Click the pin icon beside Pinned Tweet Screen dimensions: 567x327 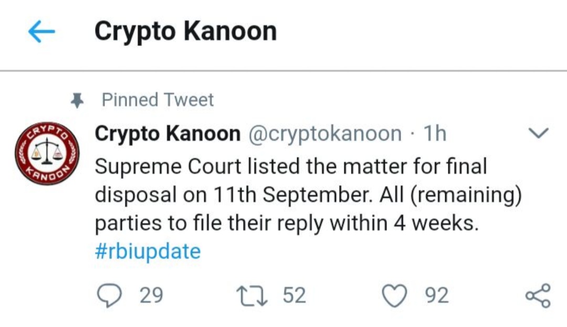tap(77, 101)
